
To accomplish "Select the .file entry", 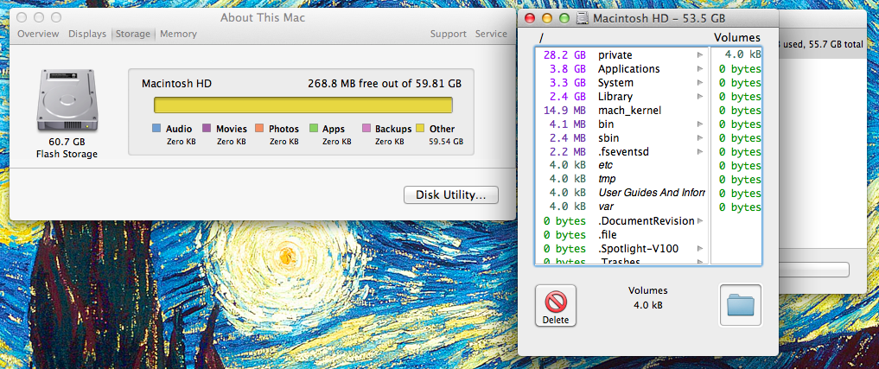I will point(621,234).
